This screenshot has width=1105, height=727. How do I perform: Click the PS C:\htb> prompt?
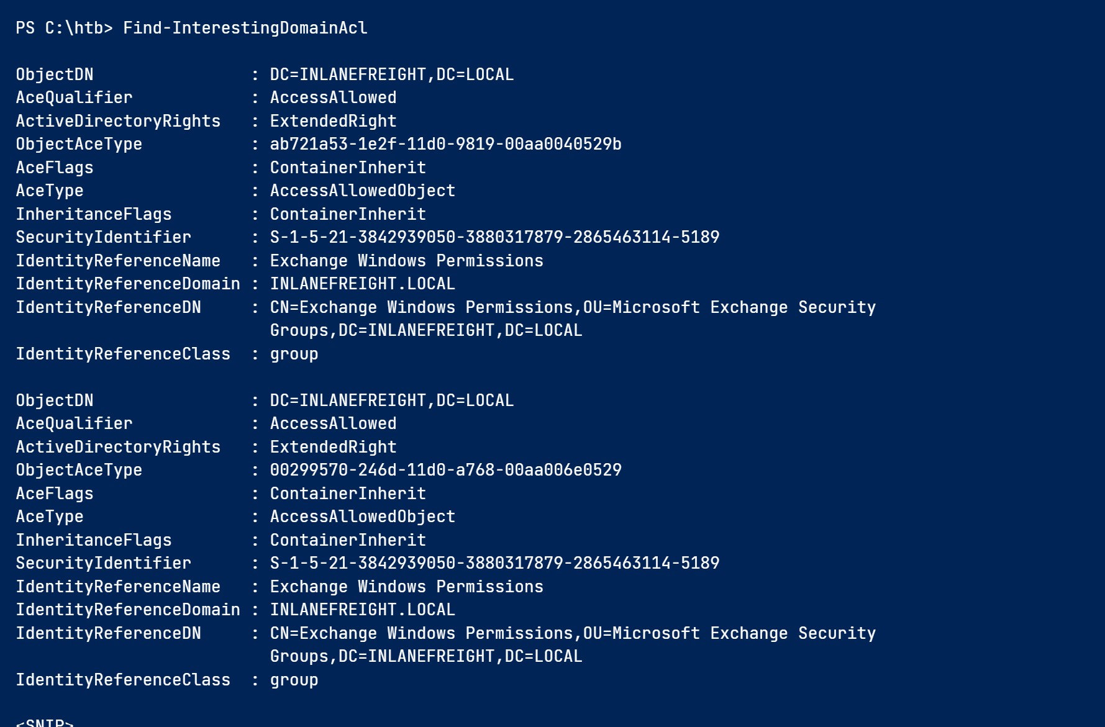click(64, 28)
